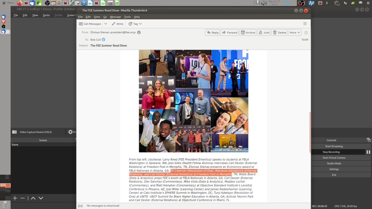Reply to the email from Zilvinas Silenas
This screenshot has width=372, height=209.
coord(213,33)
